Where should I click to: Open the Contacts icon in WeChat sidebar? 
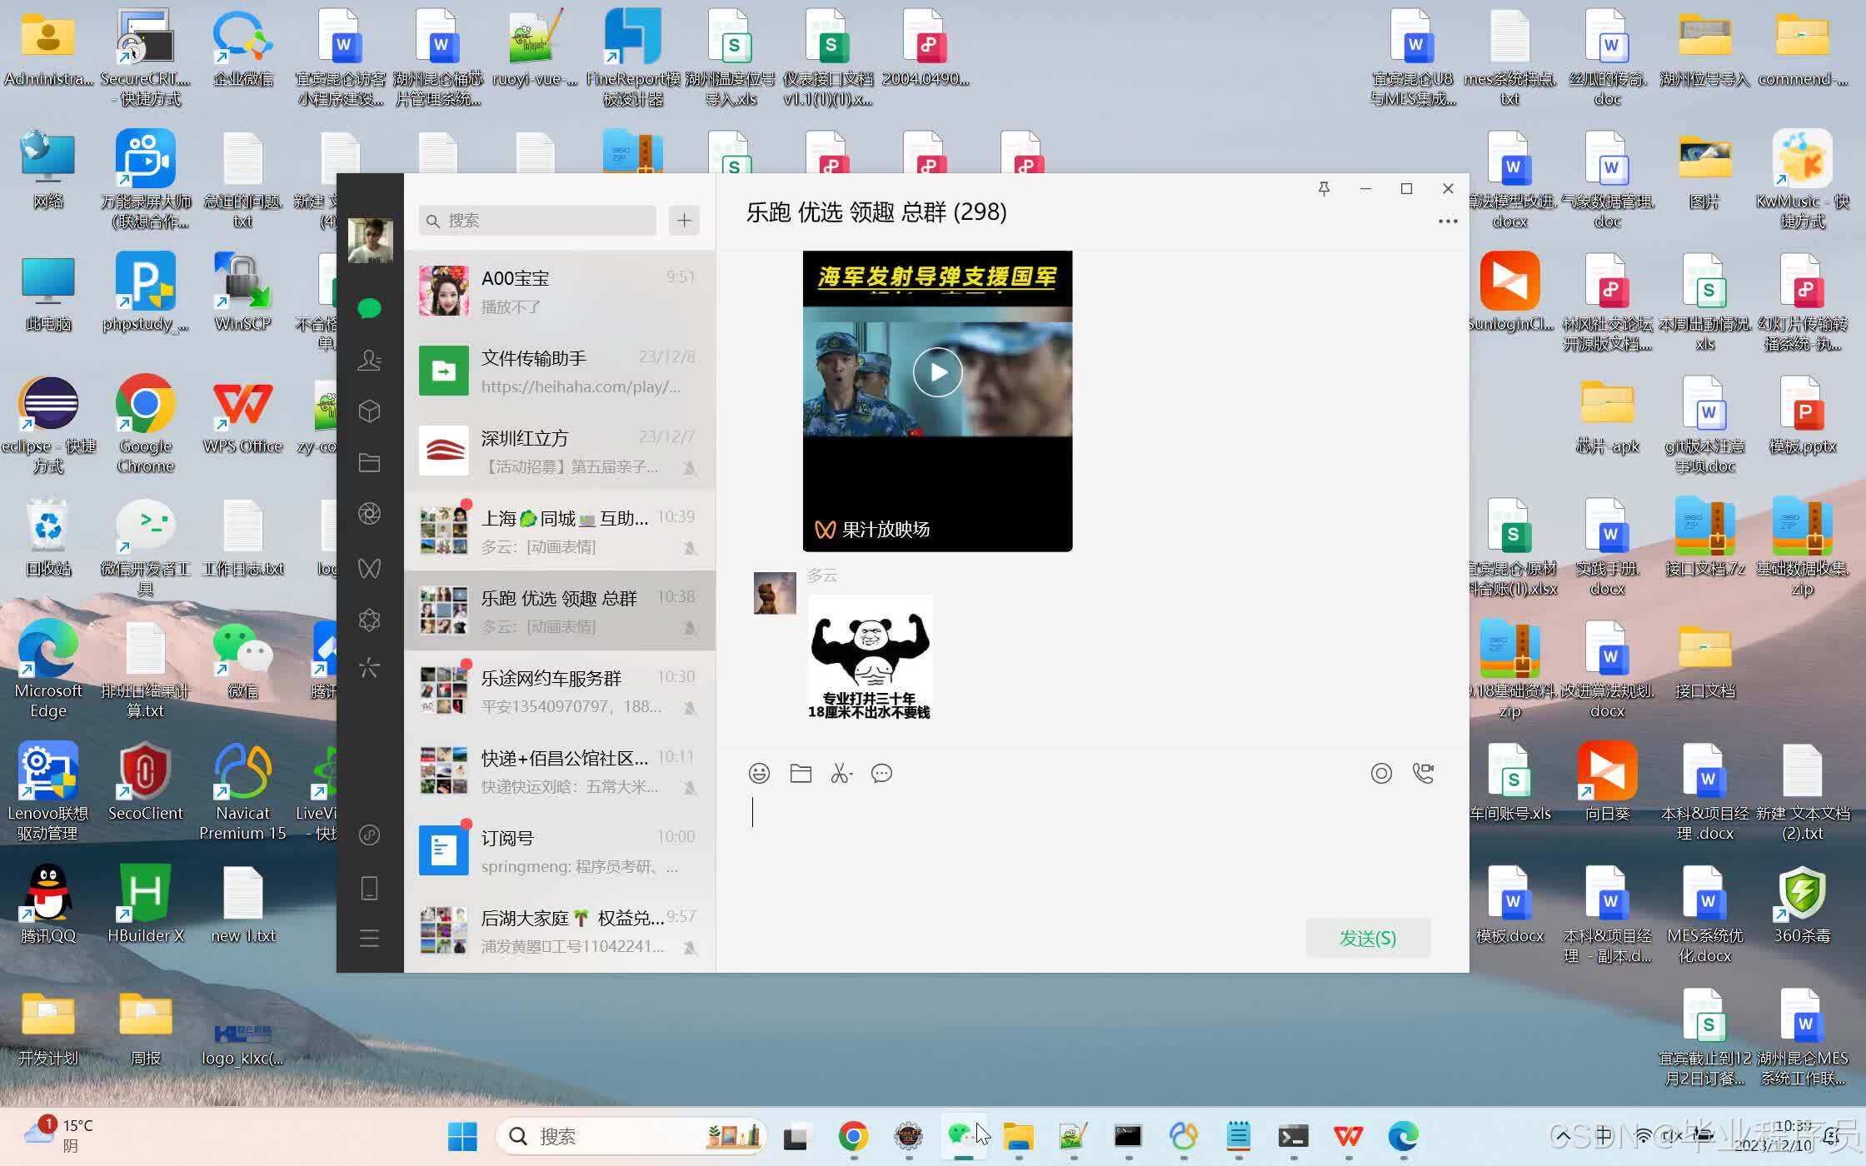369,360
